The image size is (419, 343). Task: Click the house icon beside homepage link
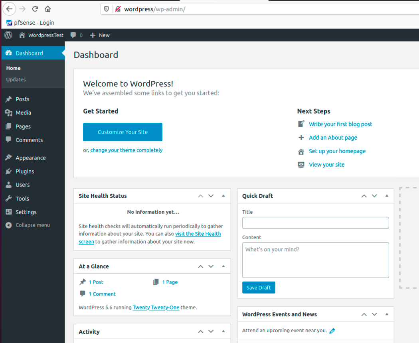coord(301,152)
